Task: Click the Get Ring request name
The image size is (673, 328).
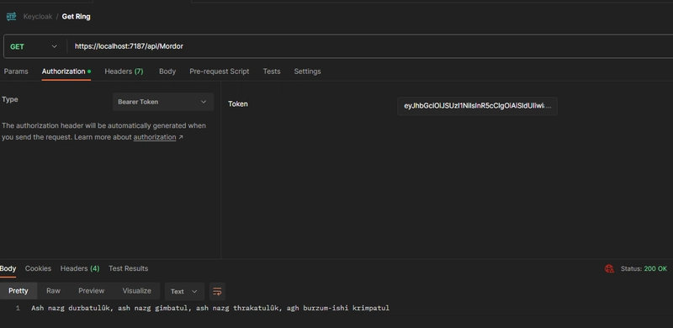Action: tap(76, 16)
